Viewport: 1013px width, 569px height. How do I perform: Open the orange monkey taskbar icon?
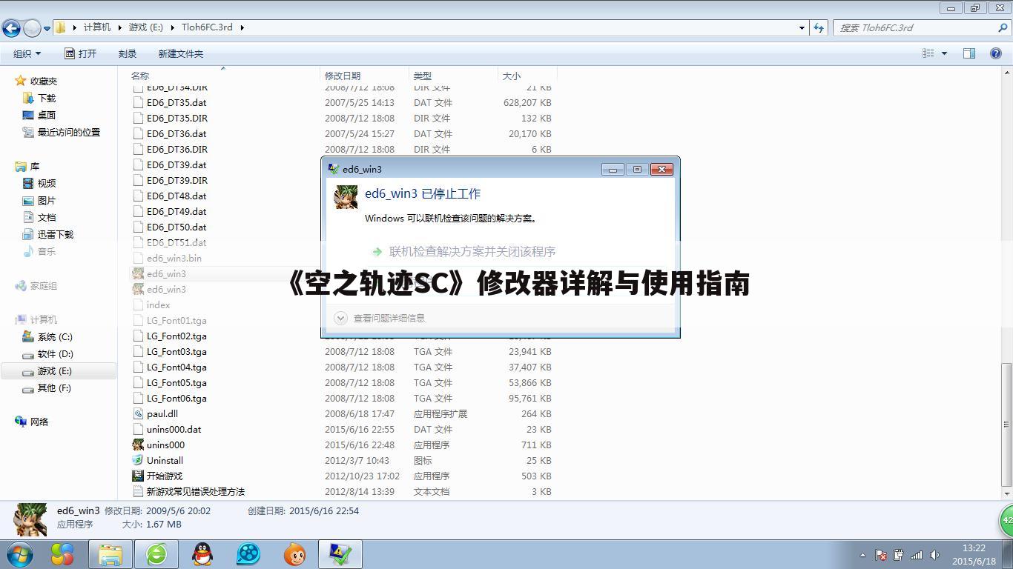pyautogui.click(x=294, y=553)
